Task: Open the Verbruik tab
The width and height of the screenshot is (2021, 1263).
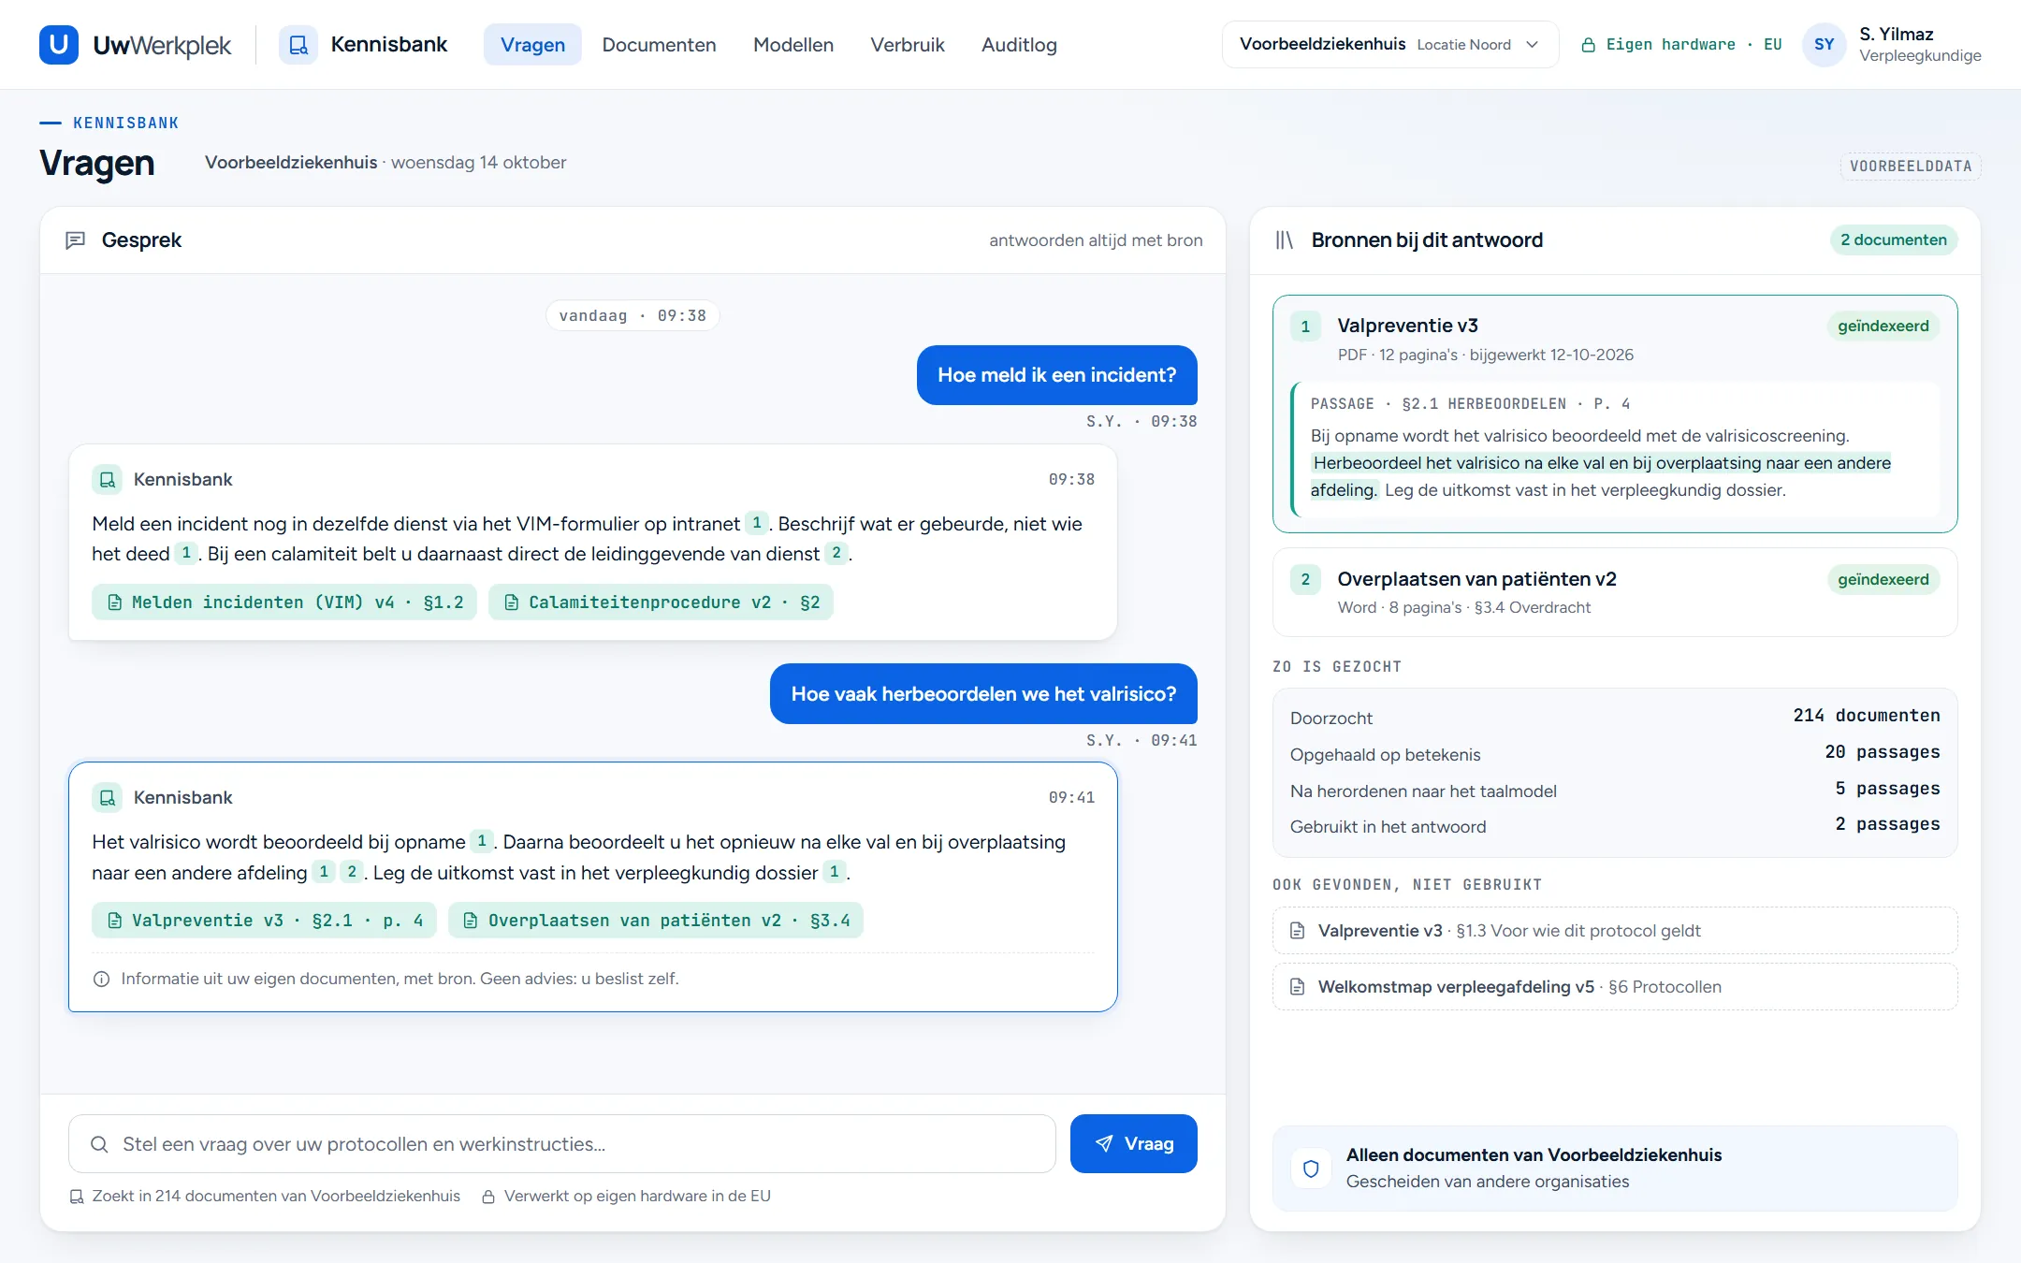Action: (907, 45)
